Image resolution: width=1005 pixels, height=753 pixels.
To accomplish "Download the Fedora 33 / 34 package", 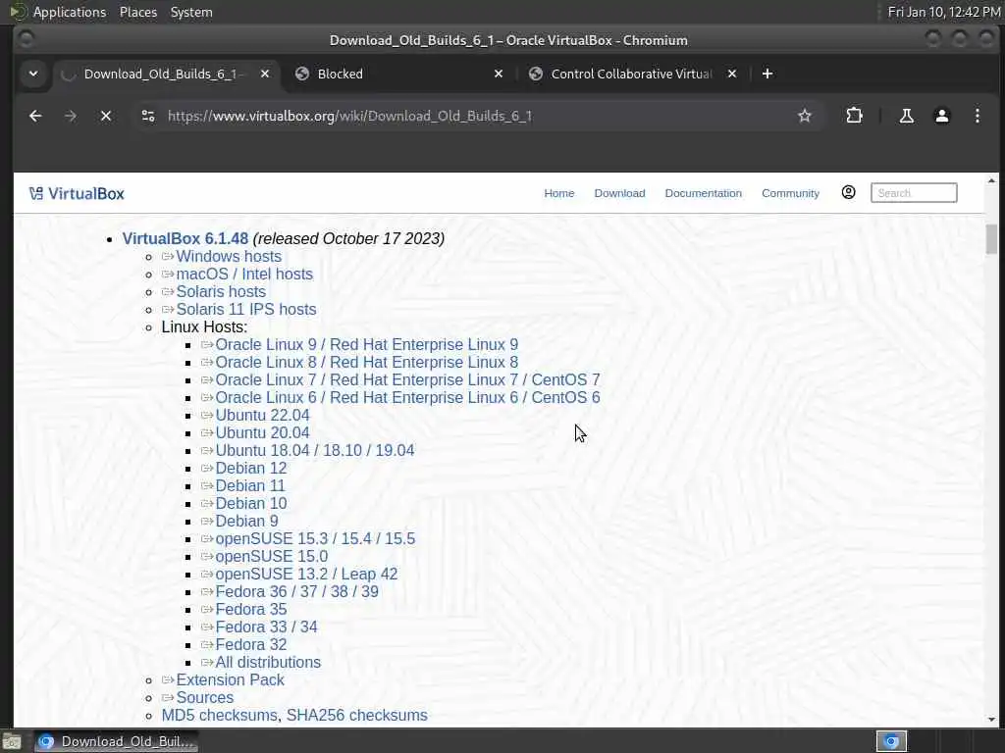I will [266, 627].
